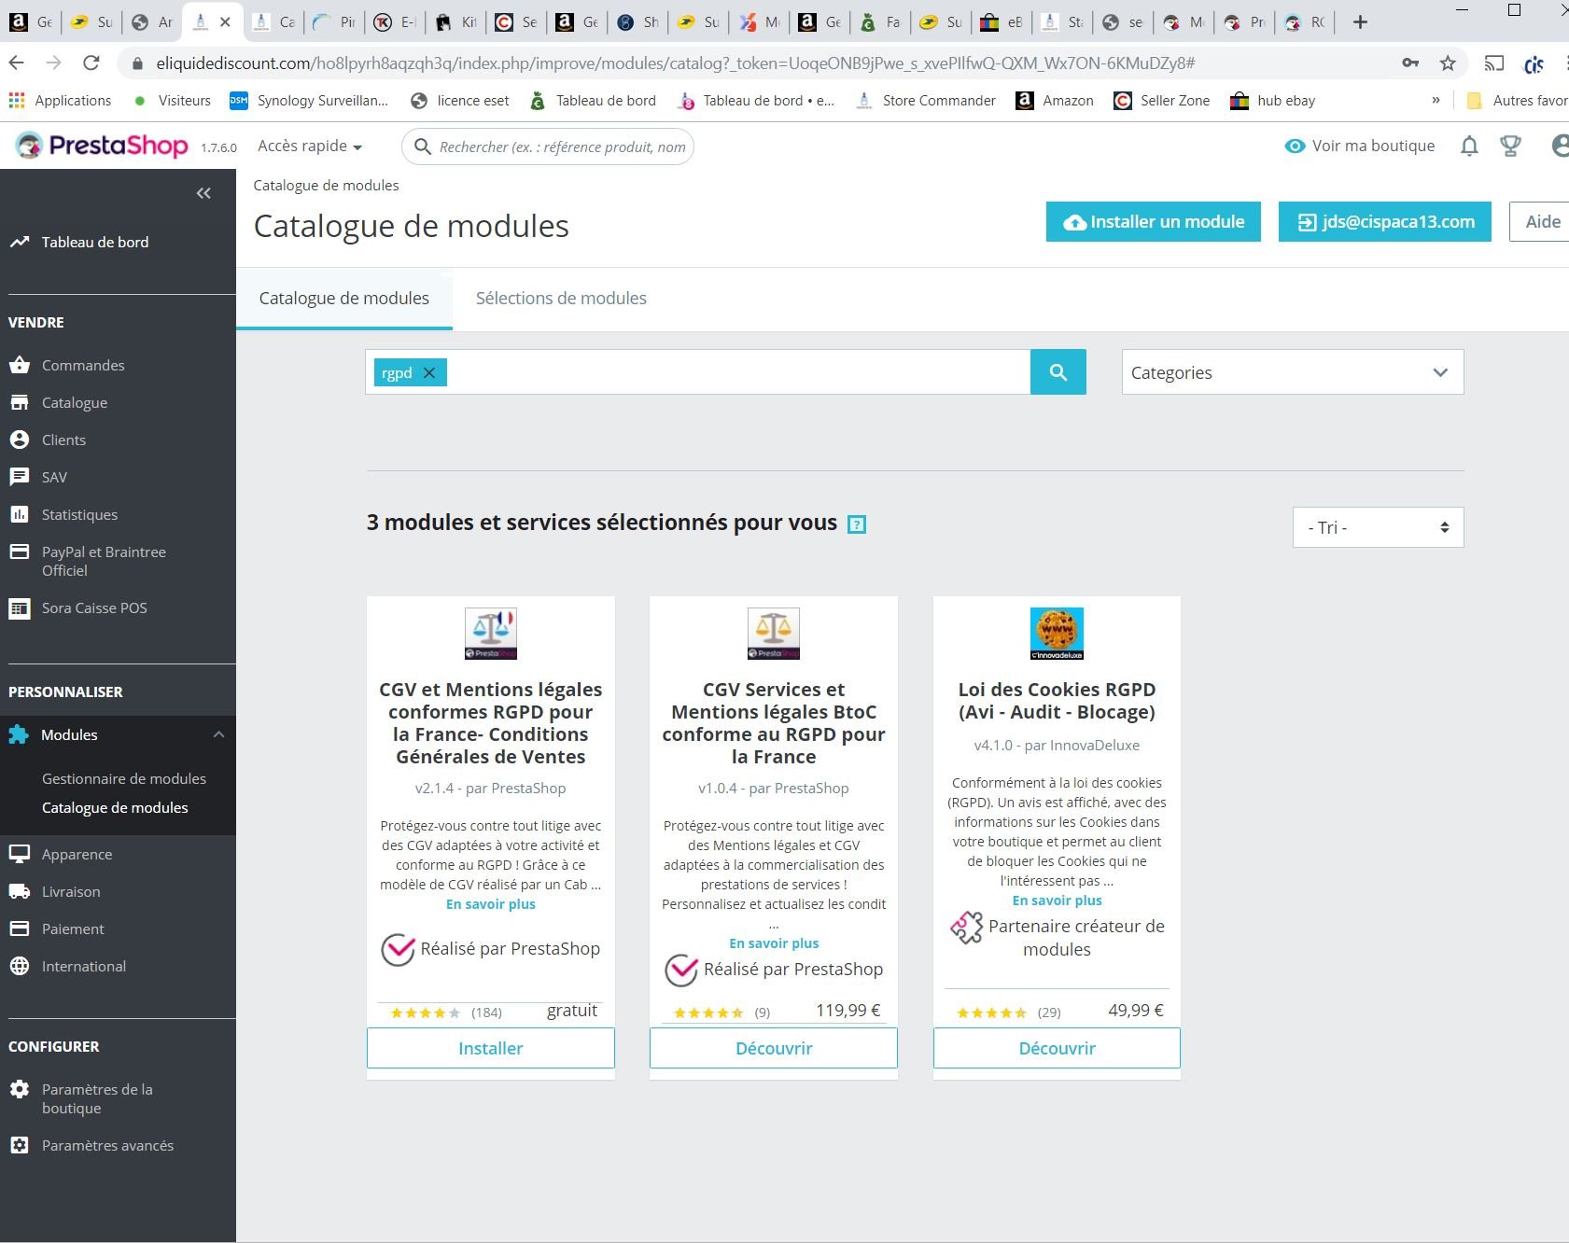Select Catalogue de modules submenu item
1569x1243 pixels.
click(115, 807)
